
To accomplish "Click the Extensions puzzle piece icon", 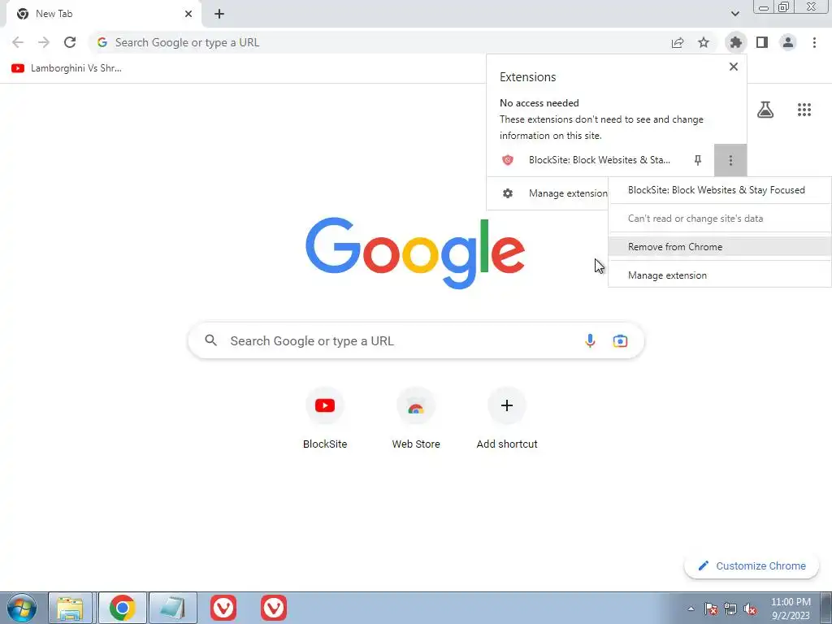I will (735, 42).
